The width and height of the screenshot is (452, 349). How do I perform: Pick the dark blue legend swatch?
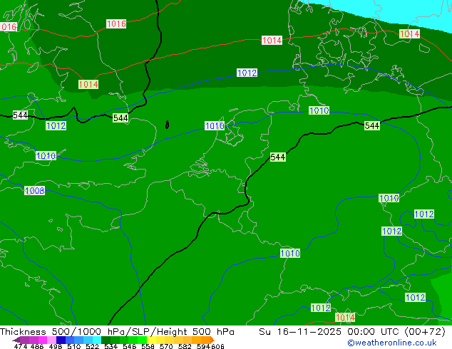[x=61, y=340]
